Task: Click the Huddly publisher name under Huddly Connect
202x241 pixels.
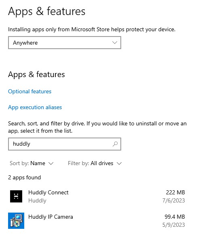Action: [37, 200]
